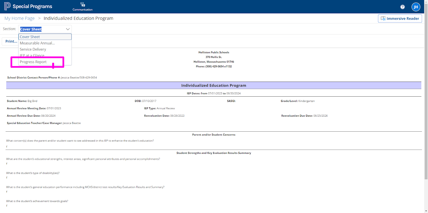Click the Special Programs header title
428x213 pixels.
(x=32, y=6)
